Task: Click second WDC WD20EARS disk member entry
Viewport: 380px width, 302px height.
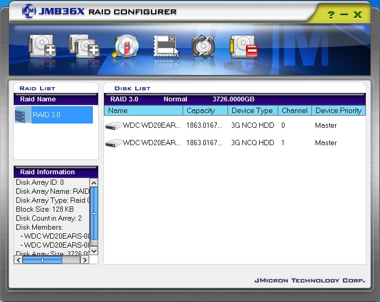Action: pos(55,245)
